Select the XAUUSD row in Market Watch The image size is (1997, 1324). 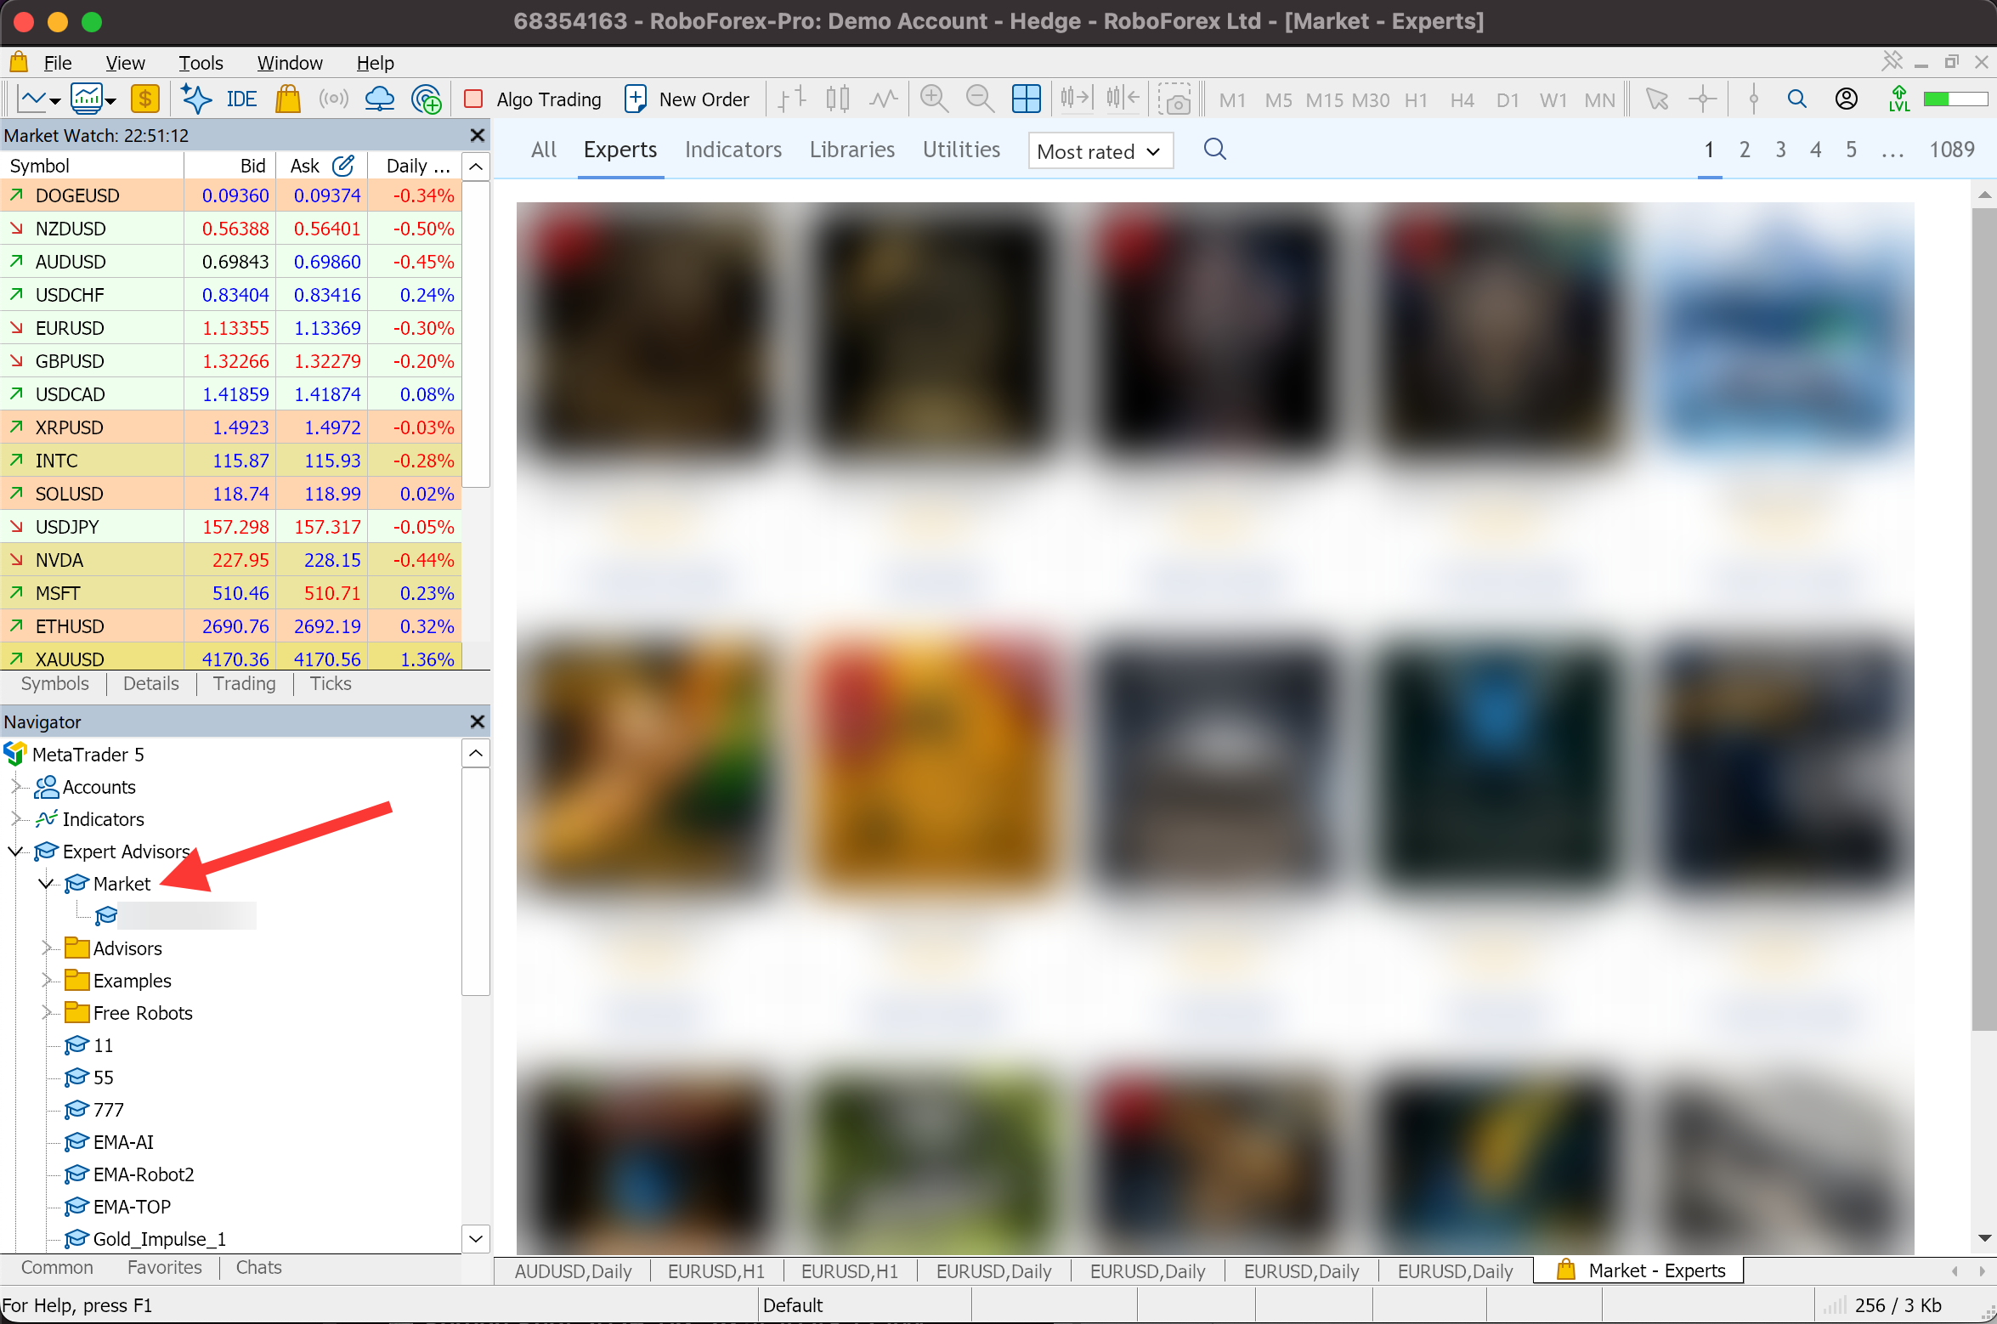231,659
